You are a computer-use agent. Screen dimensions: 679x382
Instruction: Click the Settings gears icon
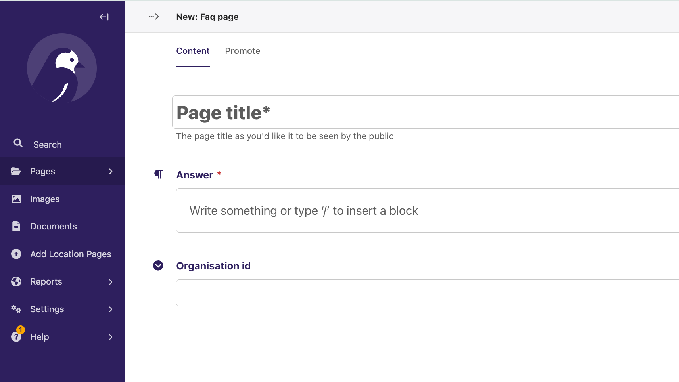[16, 309]
